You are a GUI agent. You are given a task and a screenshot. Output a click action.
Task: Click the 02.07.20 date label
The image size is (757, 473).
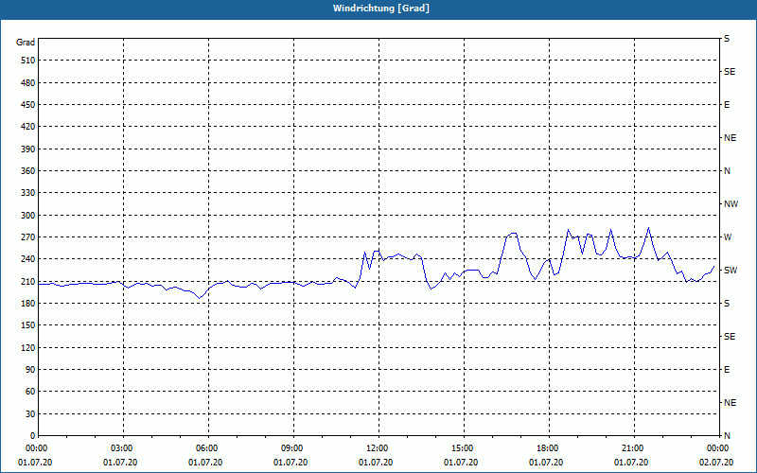tap(716, 463)
